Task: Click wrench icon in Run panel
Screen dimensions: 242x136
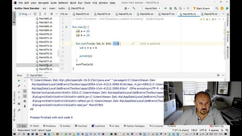Action: [x=19, y=86]
